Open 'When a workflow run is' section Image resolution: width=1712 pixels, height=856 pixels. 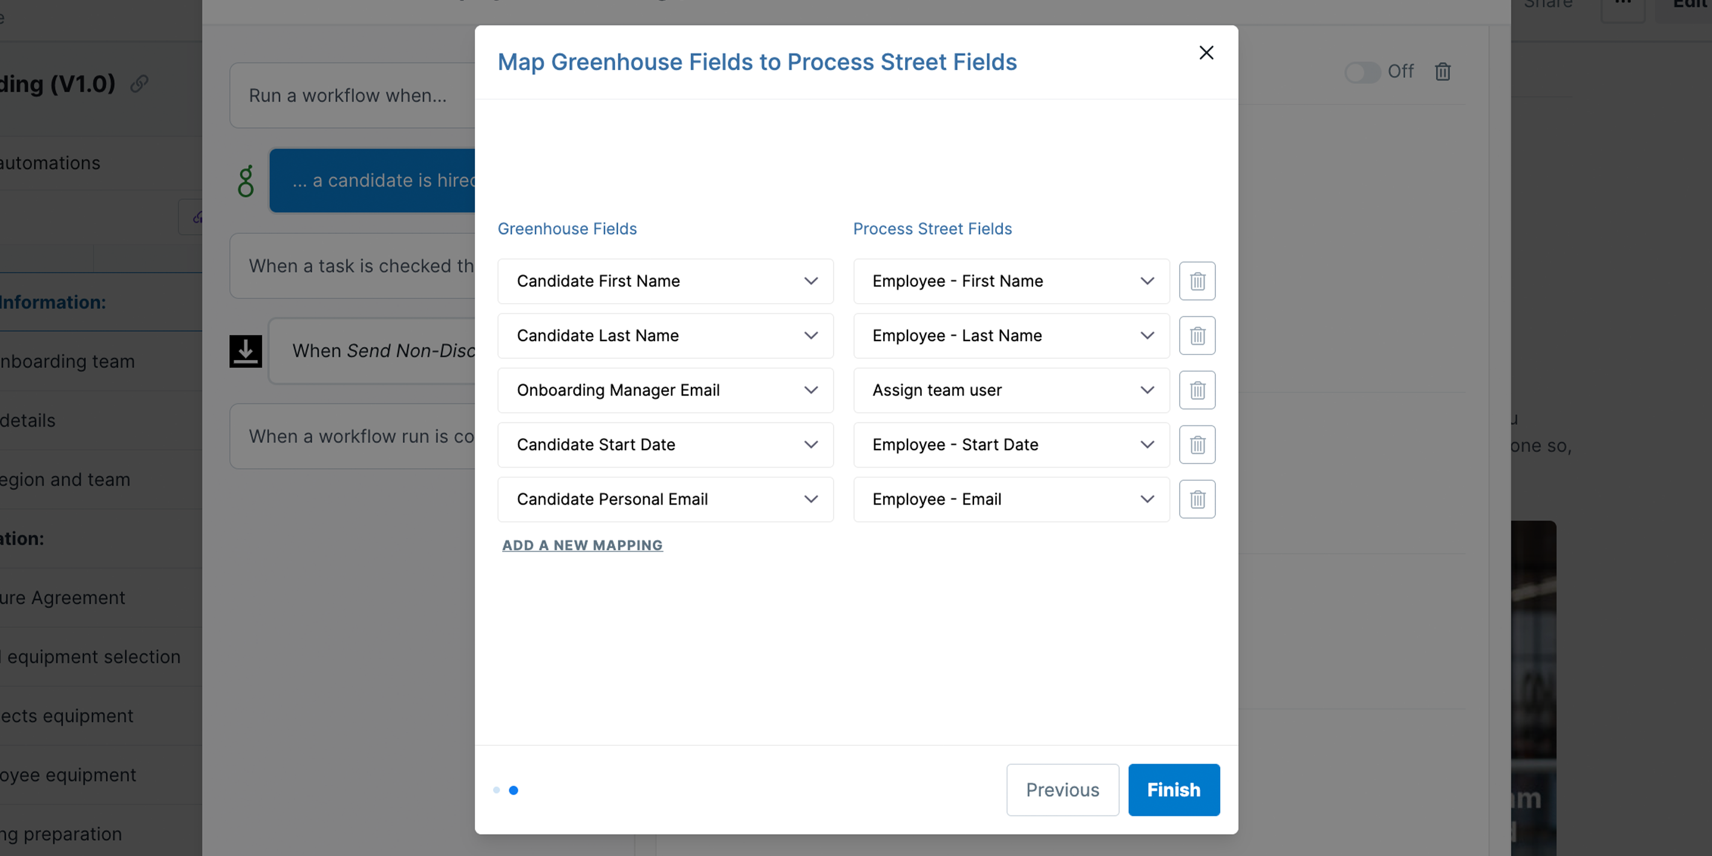tap(352, 436)
